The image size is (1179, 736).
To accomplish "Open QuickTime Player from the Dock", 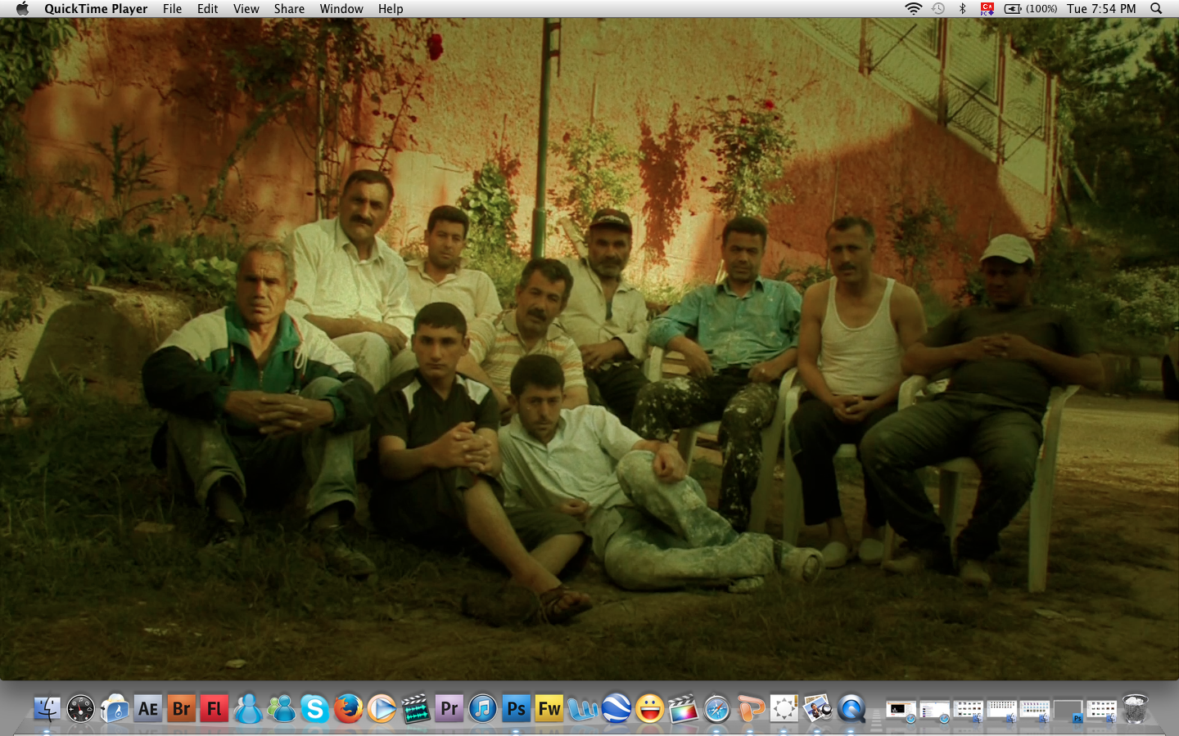I will (851, 709).
